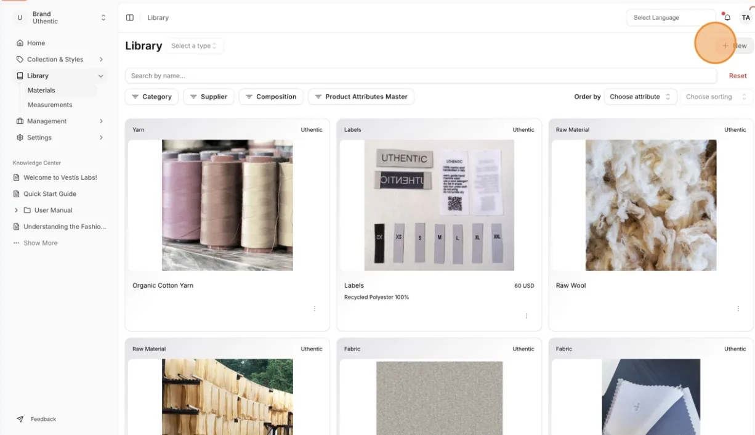The height and width of the screenshot is (435, 755).
Task: Click the Show More ellipsis icon
Action: 17,243
